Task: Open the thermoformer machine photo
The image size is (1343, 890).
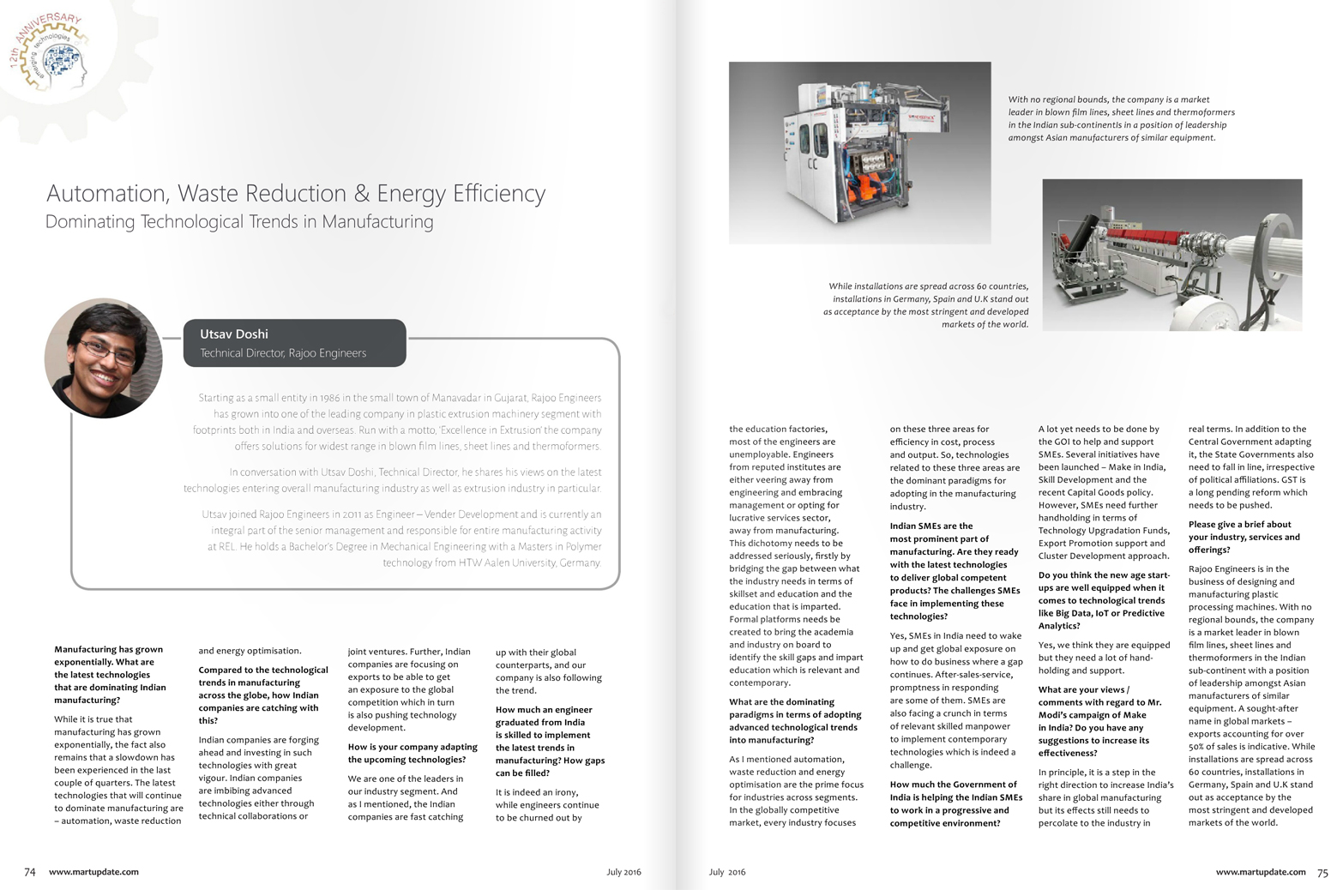Action: point(859,153)
